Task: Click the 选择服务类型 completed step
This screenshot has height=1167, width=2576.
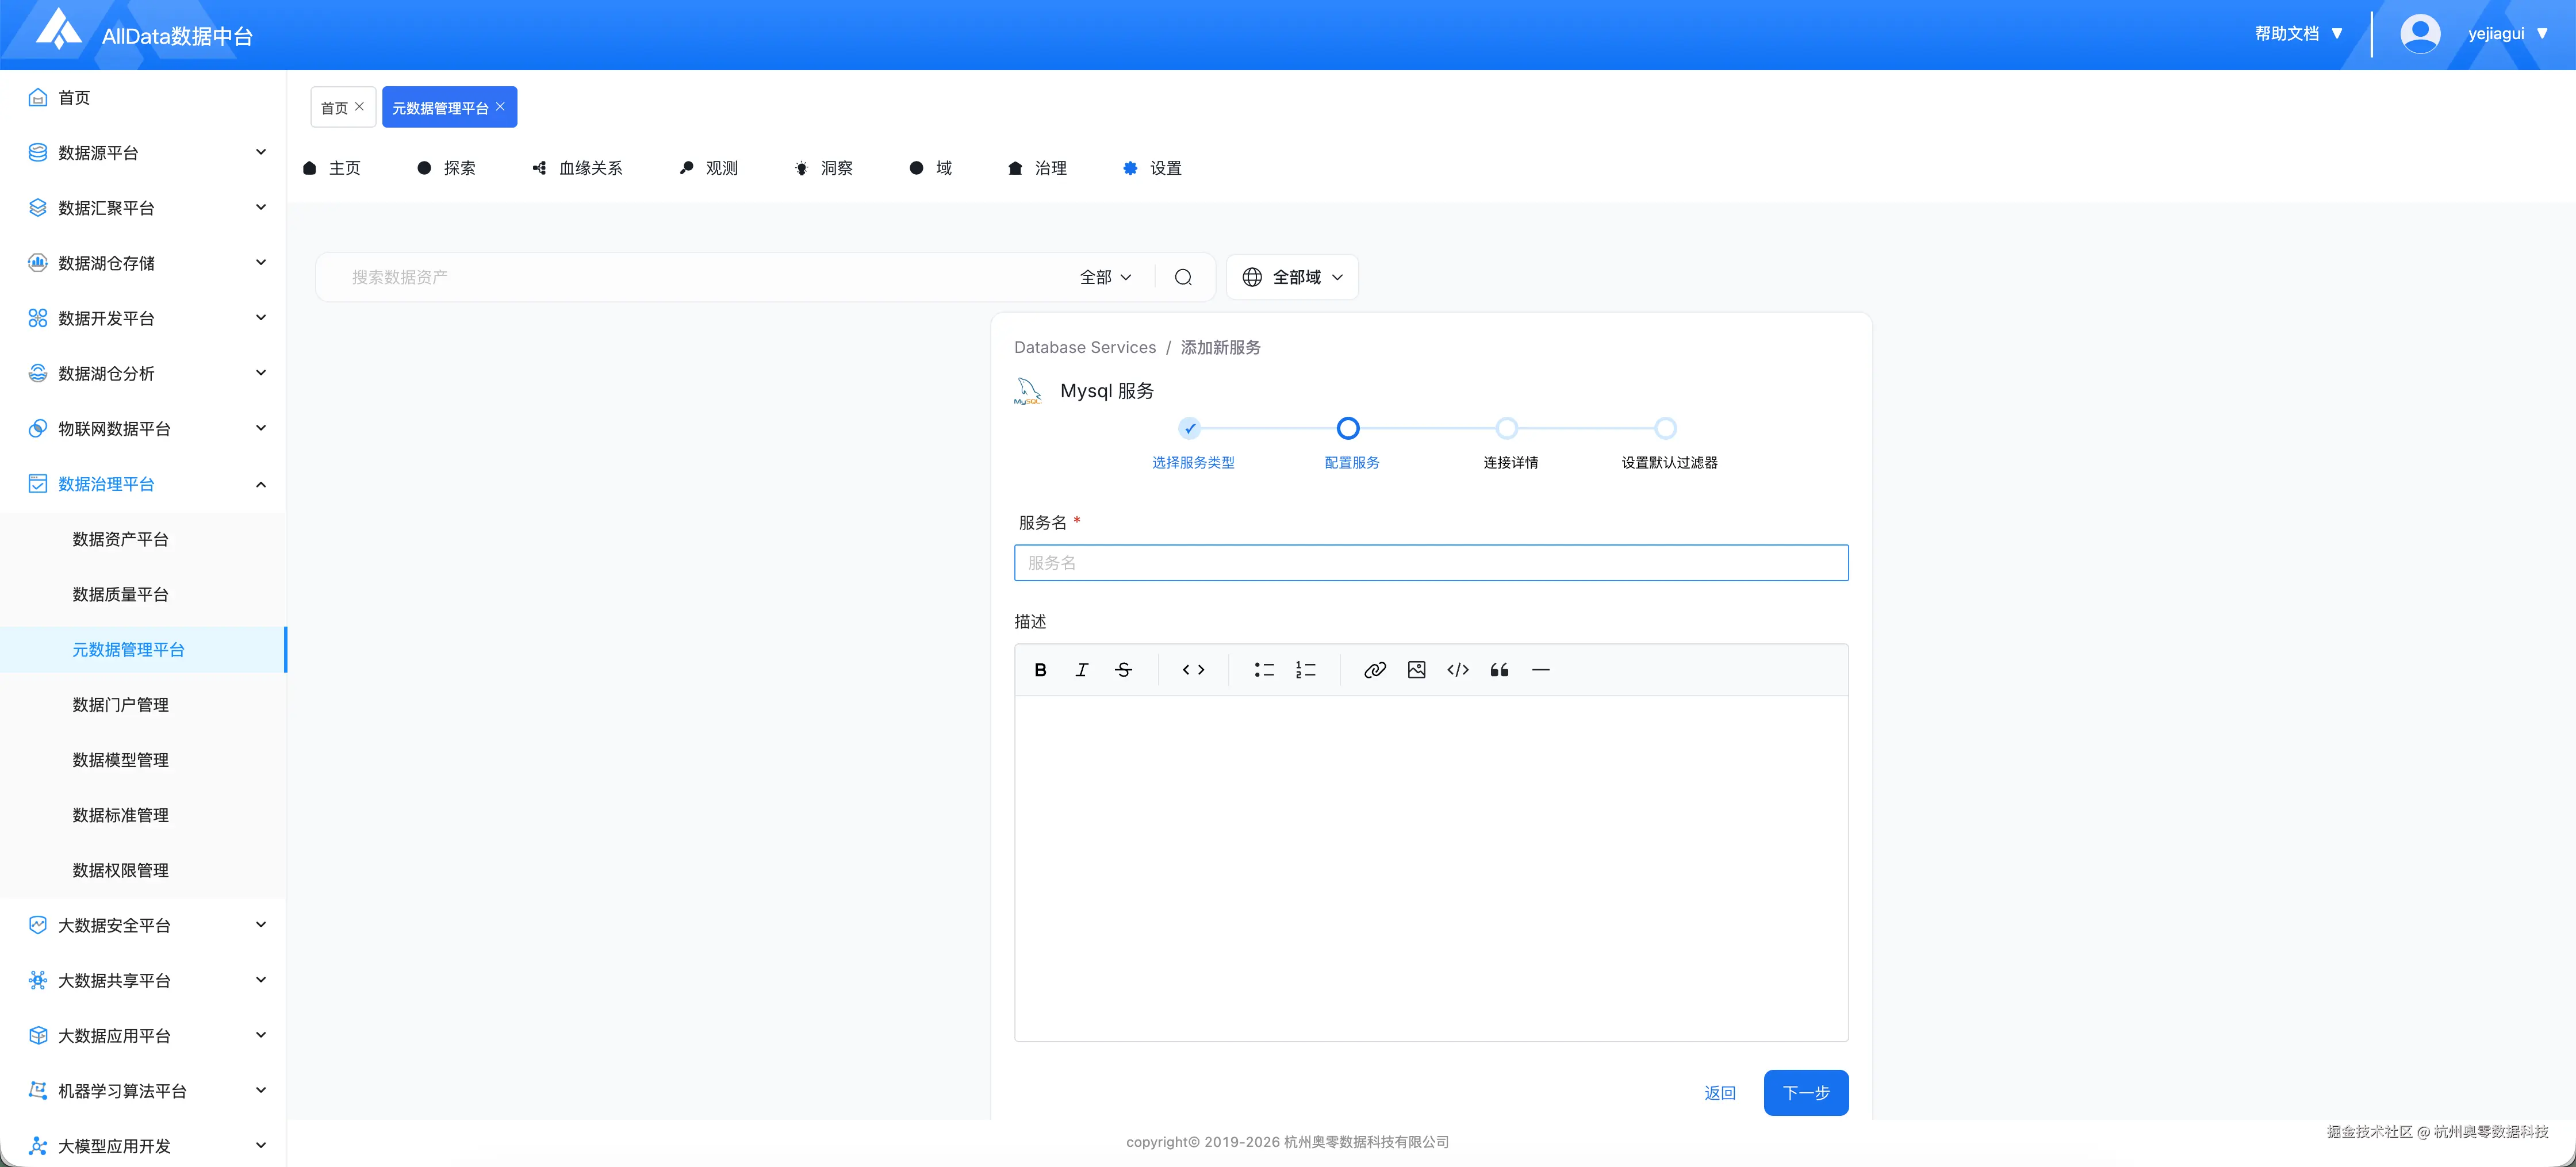Action: point(1189,429)
